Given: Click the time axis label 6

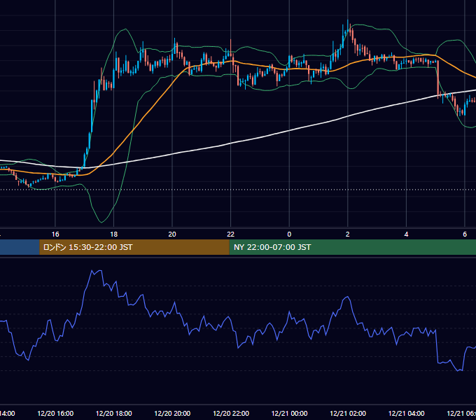Looking at the screenshot, I should pyautogui.click(x=465, y=234).
